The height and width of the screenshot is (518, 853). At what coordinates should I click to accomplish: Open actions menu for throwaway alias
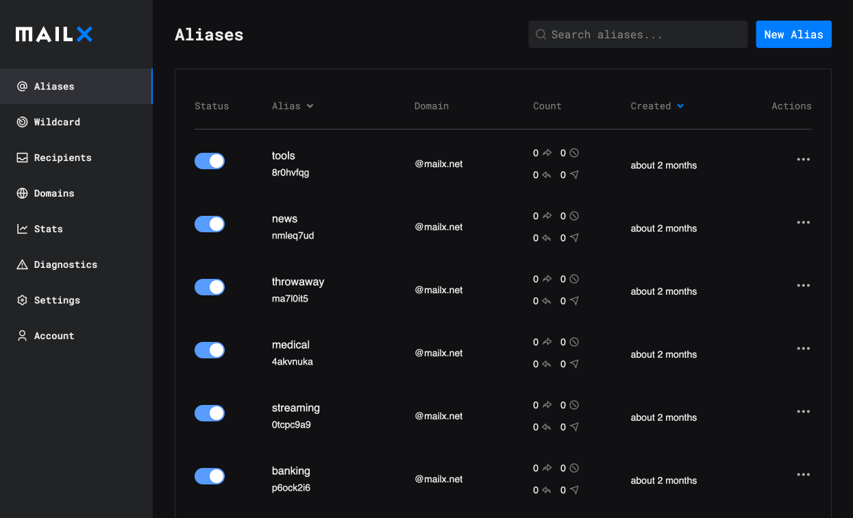pos(804,286)
